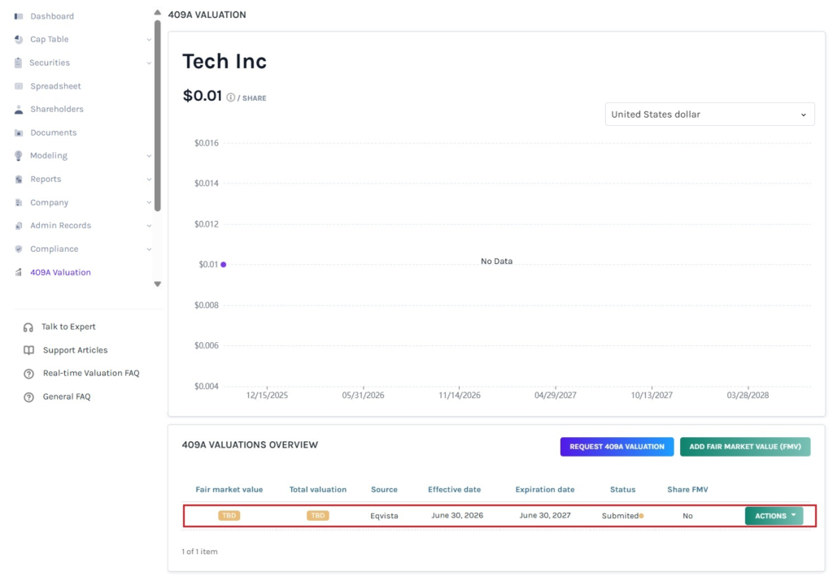Click the Dashboard icon in sidebar
The image size is (833, 576).
pos(19,16)
